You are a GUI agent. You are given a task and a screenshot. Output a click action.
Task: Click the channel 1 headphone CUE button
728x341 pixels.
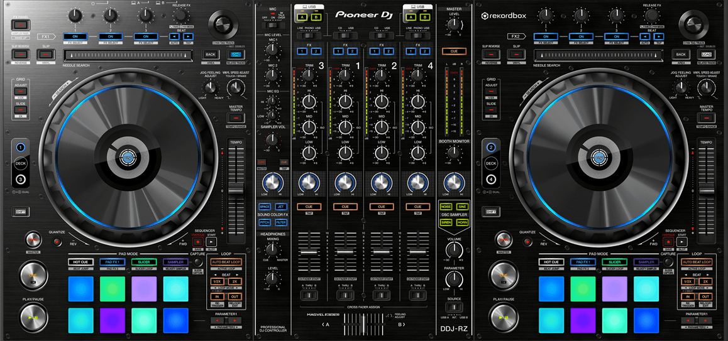point(345,207)
